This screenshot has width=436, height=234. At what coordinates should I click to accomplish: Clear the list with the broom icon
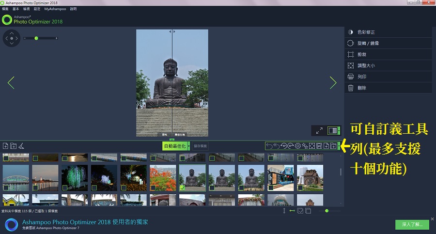click(21, 146)
